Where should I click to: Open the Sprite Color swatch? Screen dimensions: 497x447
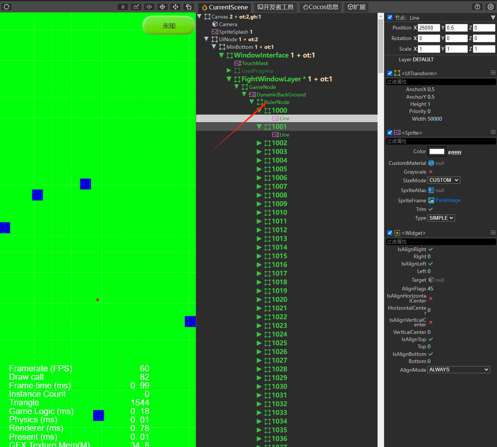click(x=437, y=152)
